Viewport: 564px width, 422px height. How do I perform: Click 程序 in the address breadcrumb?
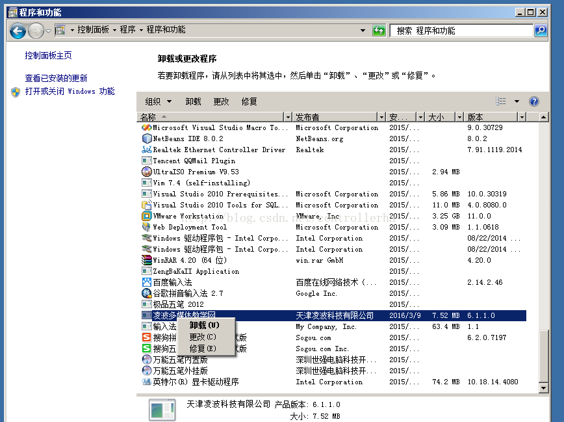point(128,29)
